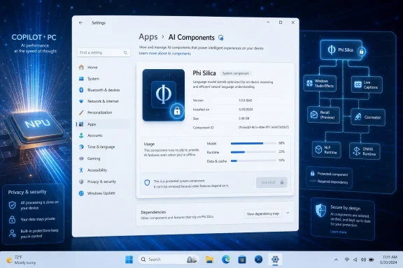403x268 pixels.
Task: Click Protected component legend entry
Action: pyautogui.click(x=329, y=174)
